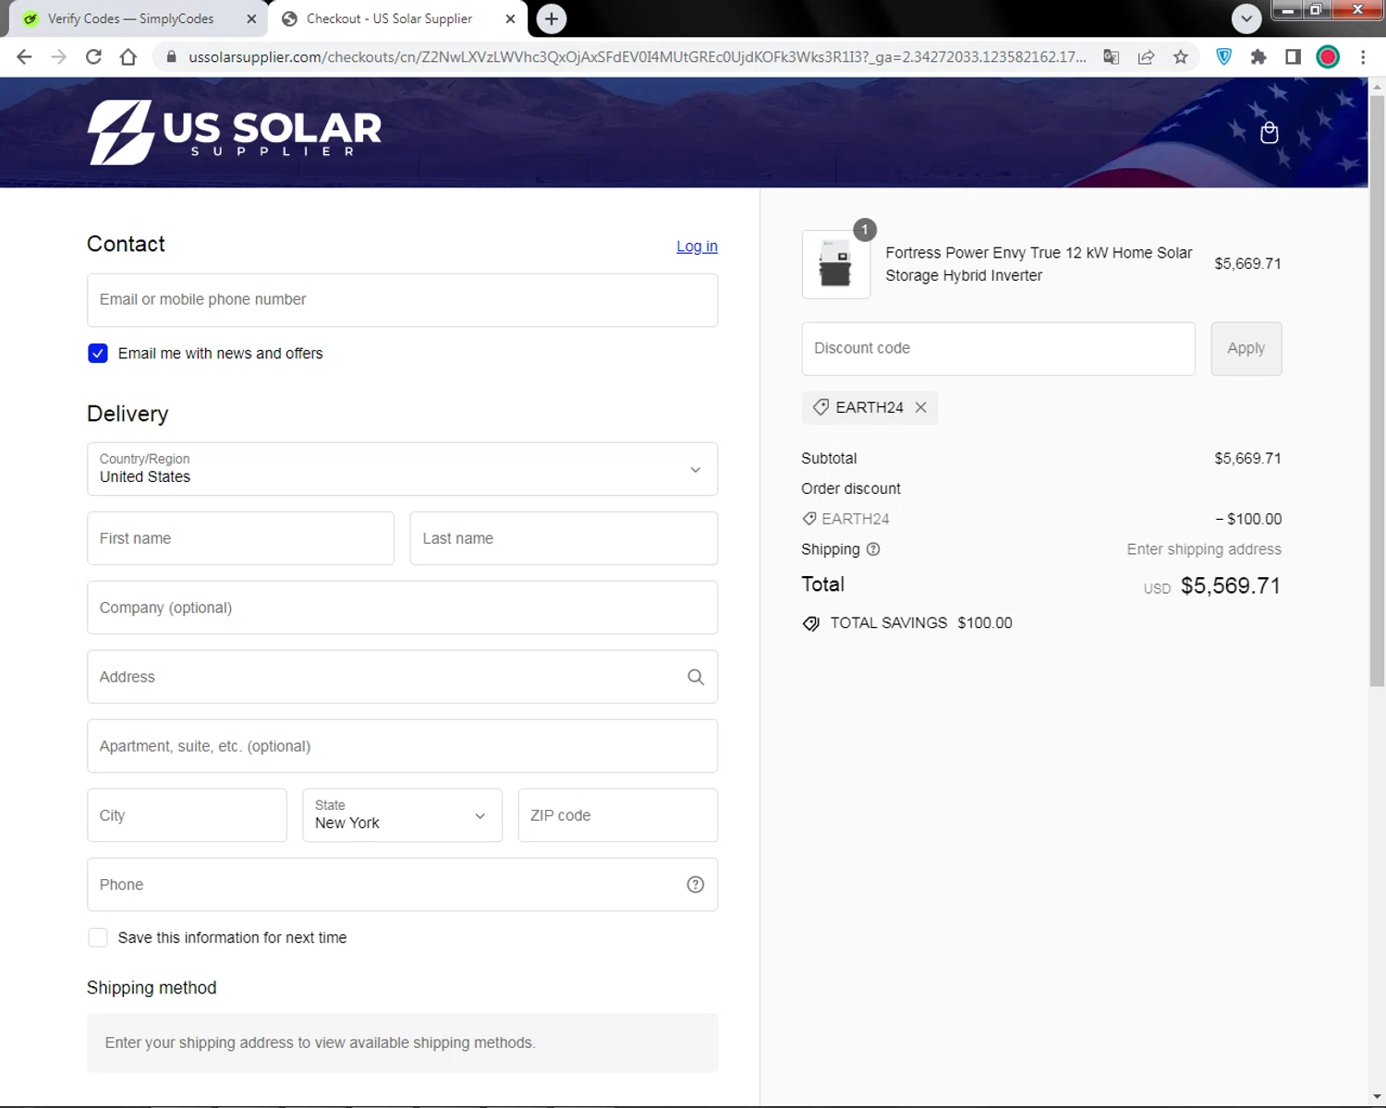Screen dimensions: 1386x1108
Task: Go back using browser back arrow
Action: pos(25,57)
